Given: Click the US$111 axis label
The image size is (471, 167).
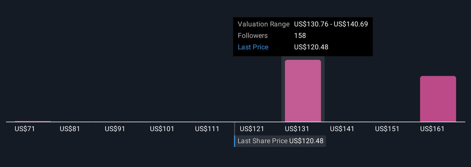Looking at the screenshot, I should point(207,129).
